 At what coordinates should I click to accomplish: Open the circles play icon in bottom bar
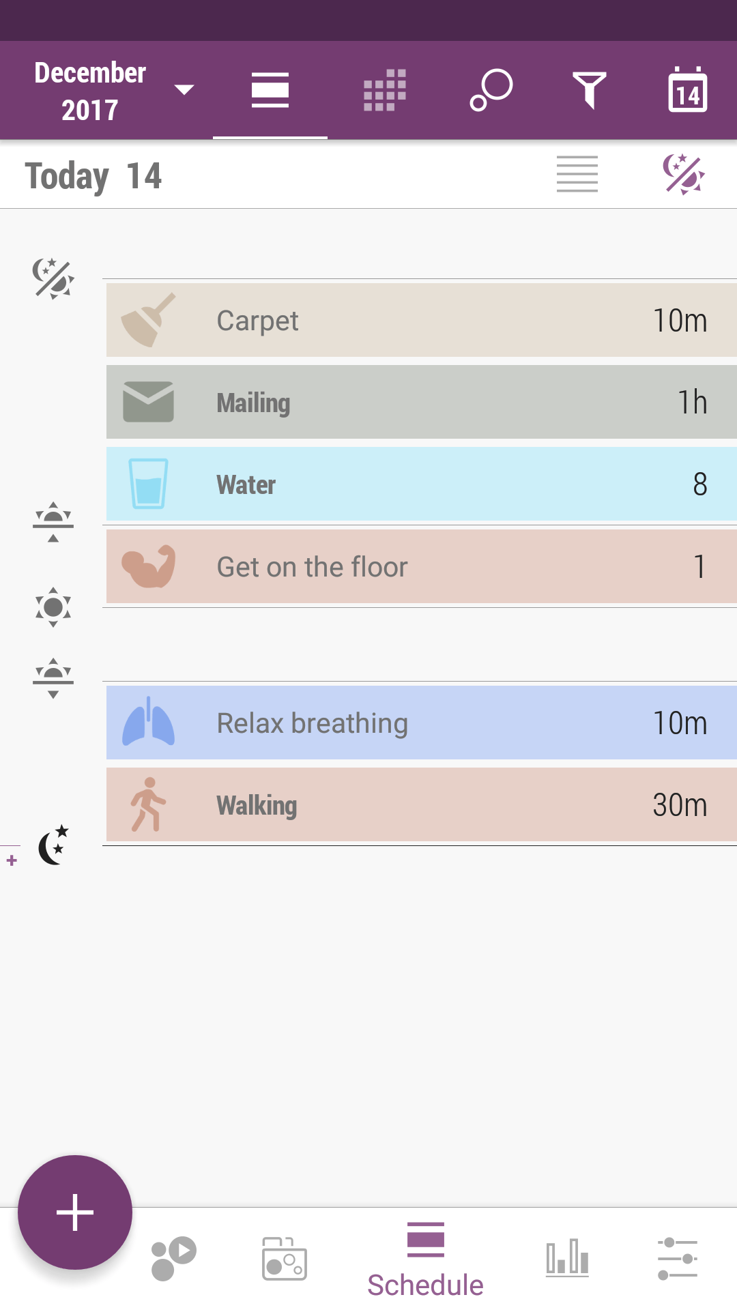[173, 1259]
